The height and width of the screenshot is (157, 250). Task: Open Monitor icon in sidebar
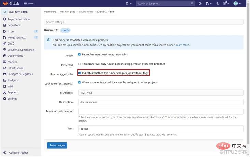pos(5,62)
